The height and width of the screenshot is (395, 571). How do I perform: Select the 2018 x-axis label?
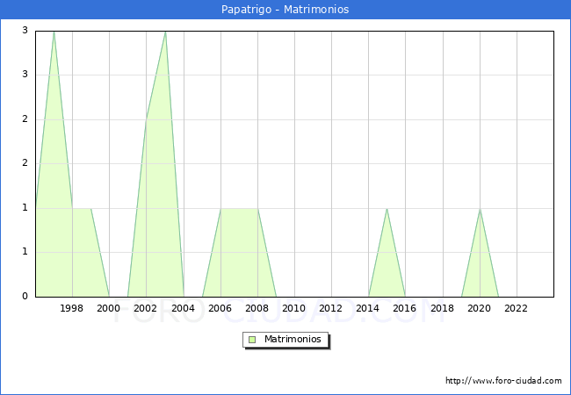click(x=443, y=308)
